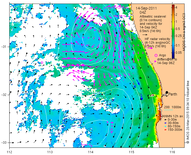Click the magenta drifters legend marker
Screen dimensions: 191x155
[x=155, y=61]
